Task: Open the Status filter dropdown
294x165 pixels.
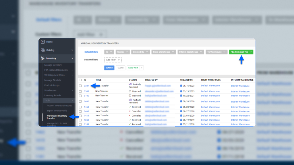Action: pyautogui.click(x=123, y=52)
